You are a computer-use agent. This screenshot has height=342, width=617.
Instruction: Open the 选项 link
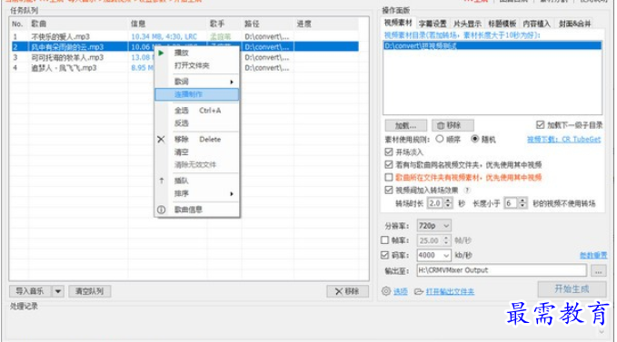click(x=401, y=291)
